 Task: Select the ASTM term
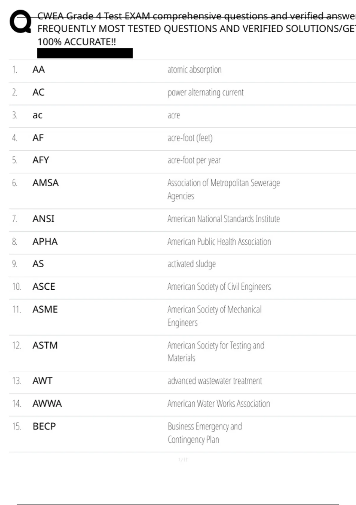[45, 345]
